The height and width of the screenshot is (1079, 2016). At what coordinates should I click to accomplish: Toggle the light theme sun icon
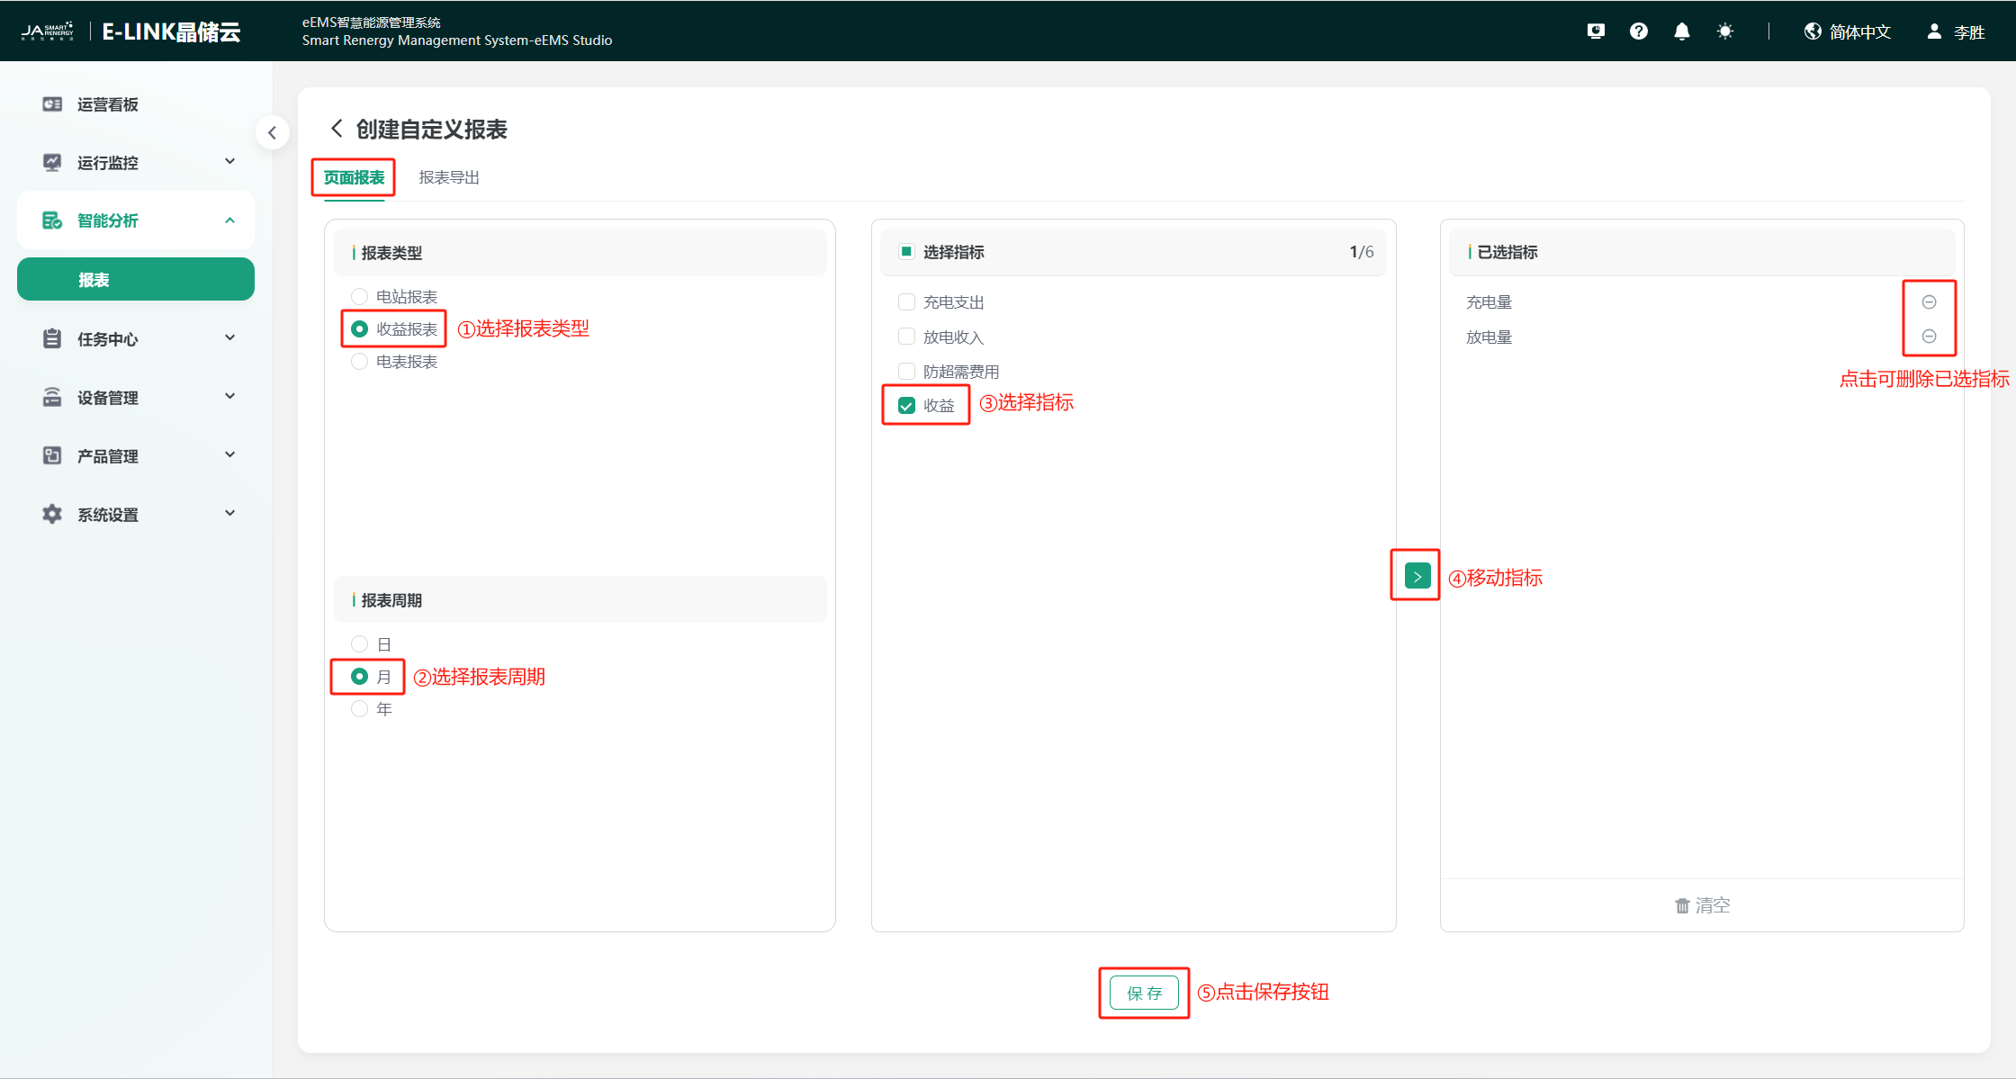[x=1724, y=31]
